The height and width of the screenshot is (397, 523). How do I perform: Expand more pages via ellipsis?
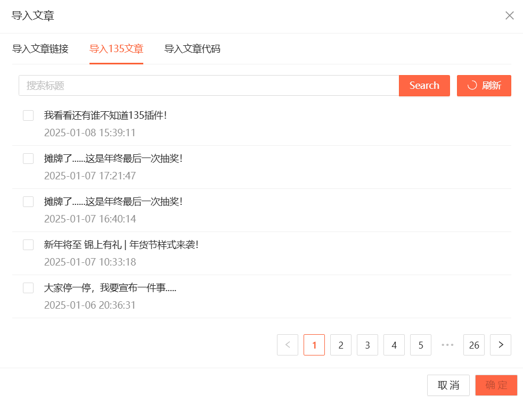pyautogui.click(x=447, y=345)
